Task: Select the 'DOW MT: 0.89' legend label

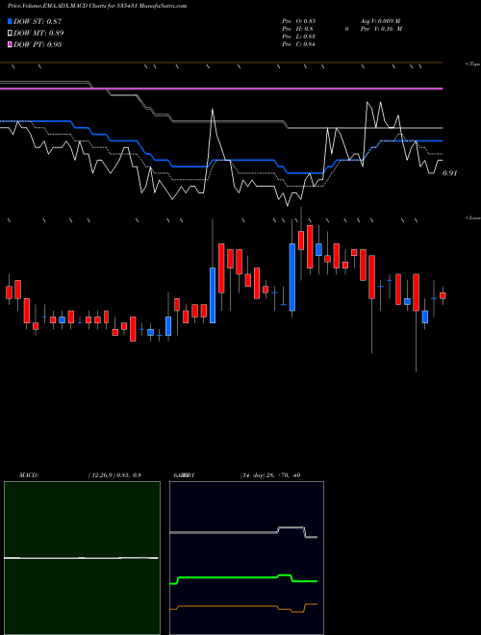Action: 38,34
